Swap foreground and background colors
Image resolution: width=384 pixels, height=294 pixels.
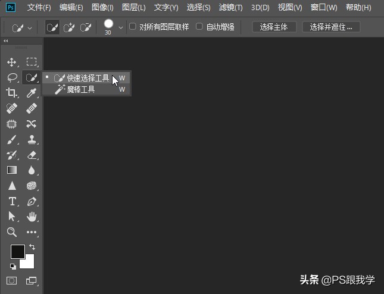[x=32, y=247]
